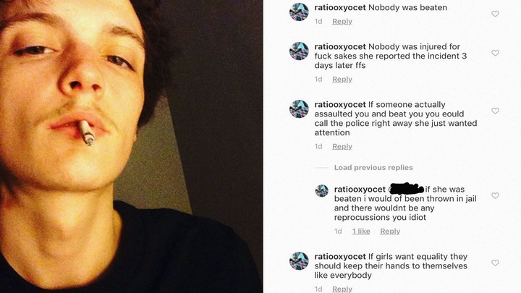The height and width of the screenshot is (293, 521).
Task: View the 1 like on nested reply
Action: 361,231
